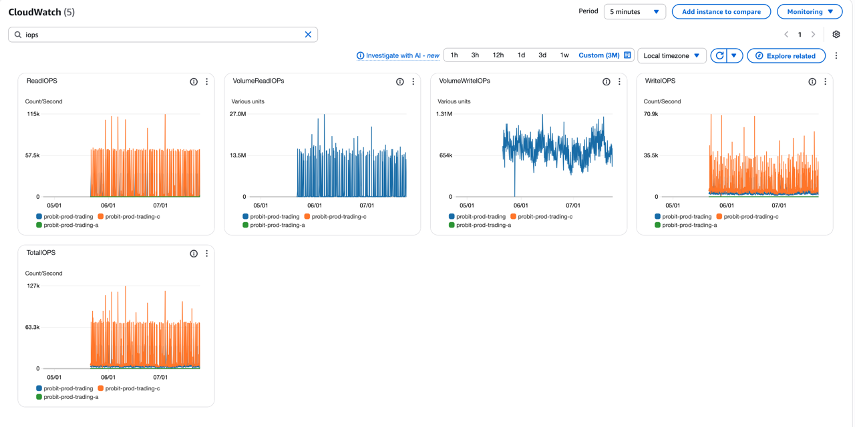Viewport: 855px width, 427px height.
Task: Expand the Monitoring dropdown
Action: [x=809, y=11]
